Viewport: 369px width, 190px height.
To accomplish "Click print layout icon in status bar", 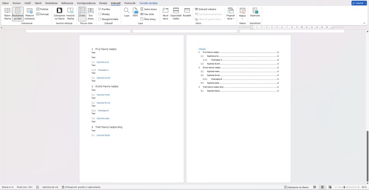I will click(322, 187).
